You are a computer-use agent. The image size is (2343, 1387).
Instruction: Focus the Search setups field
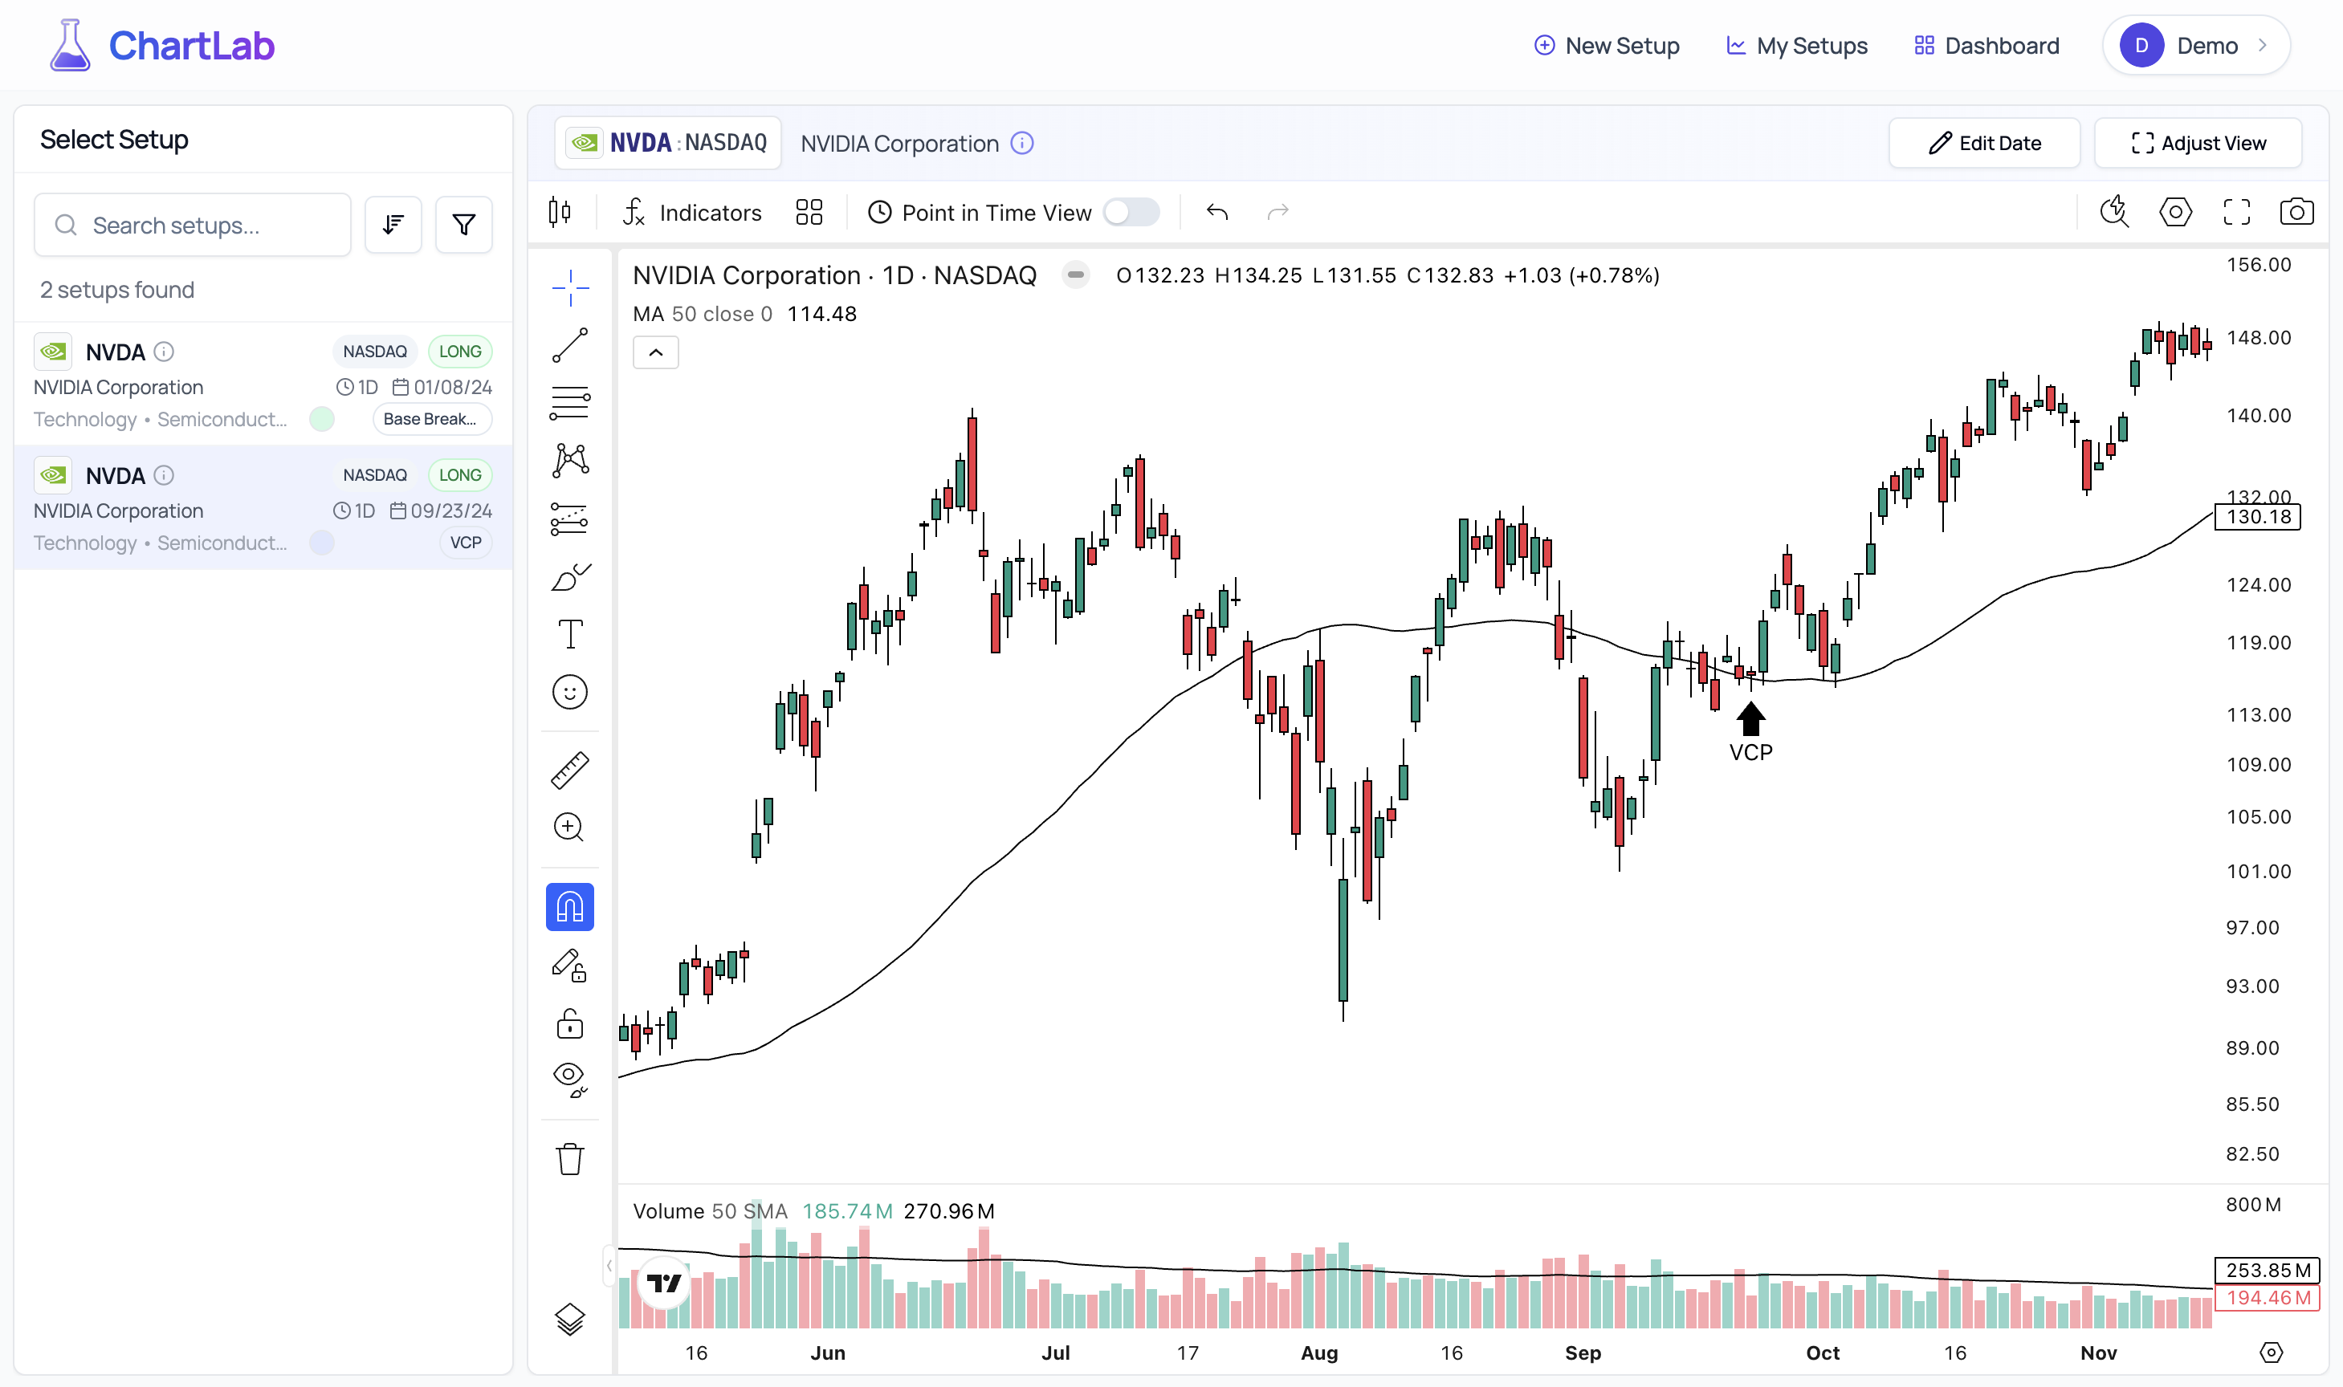pos(193,226)
